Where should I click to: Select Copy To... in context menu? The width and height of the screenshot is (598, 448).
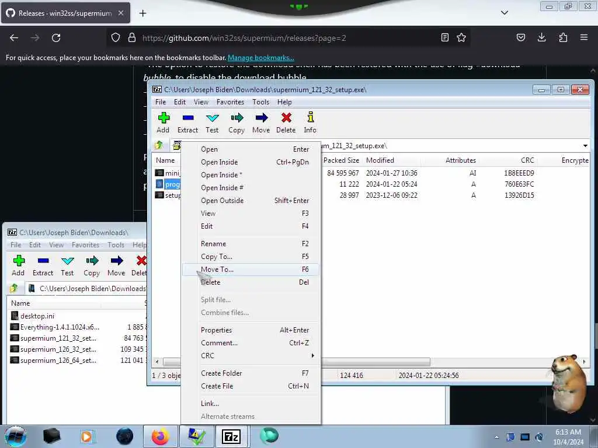(251, 257)
